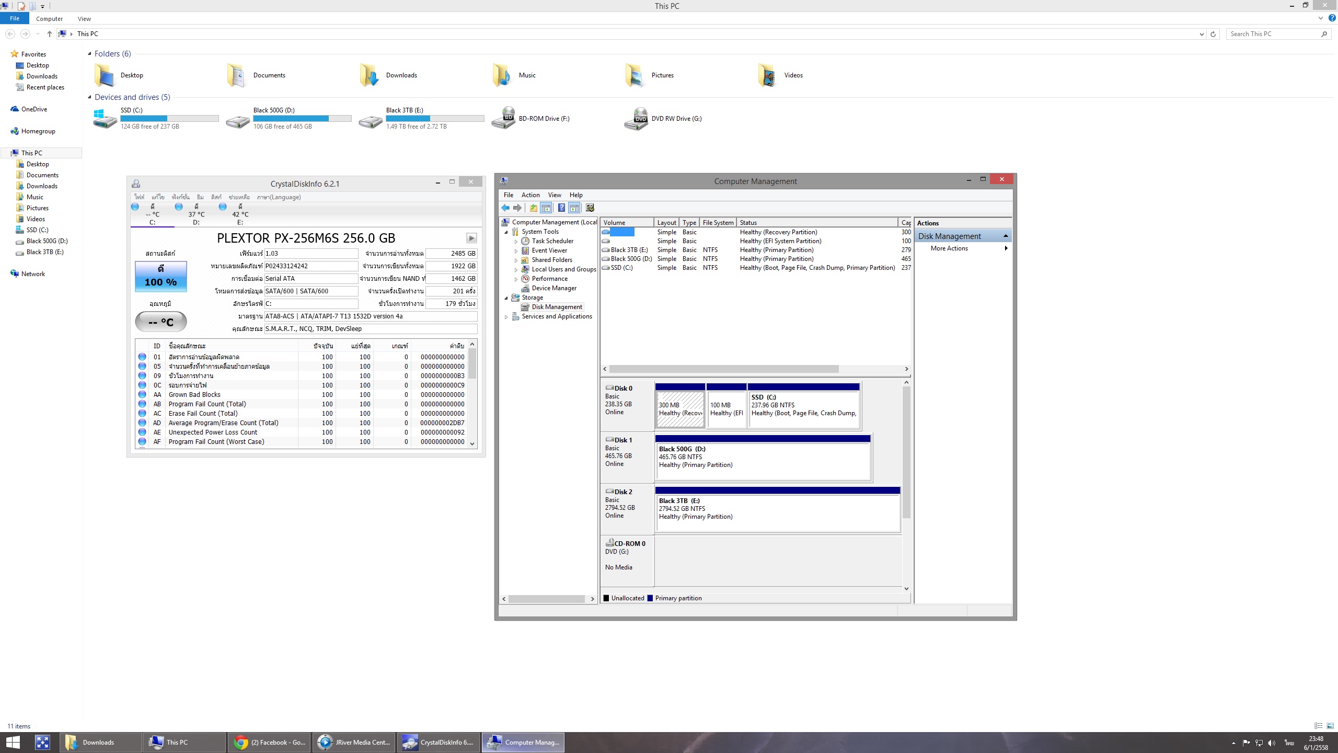Open the View tab in Explorer ribbon
Screen dimensions: 1338x753
[x=84, y=19]
